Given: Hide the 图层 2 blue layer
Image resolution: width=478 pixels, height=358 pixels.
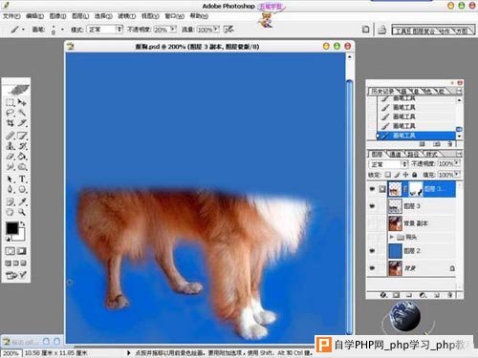Looking at the screenshot, I should point(372,251).
